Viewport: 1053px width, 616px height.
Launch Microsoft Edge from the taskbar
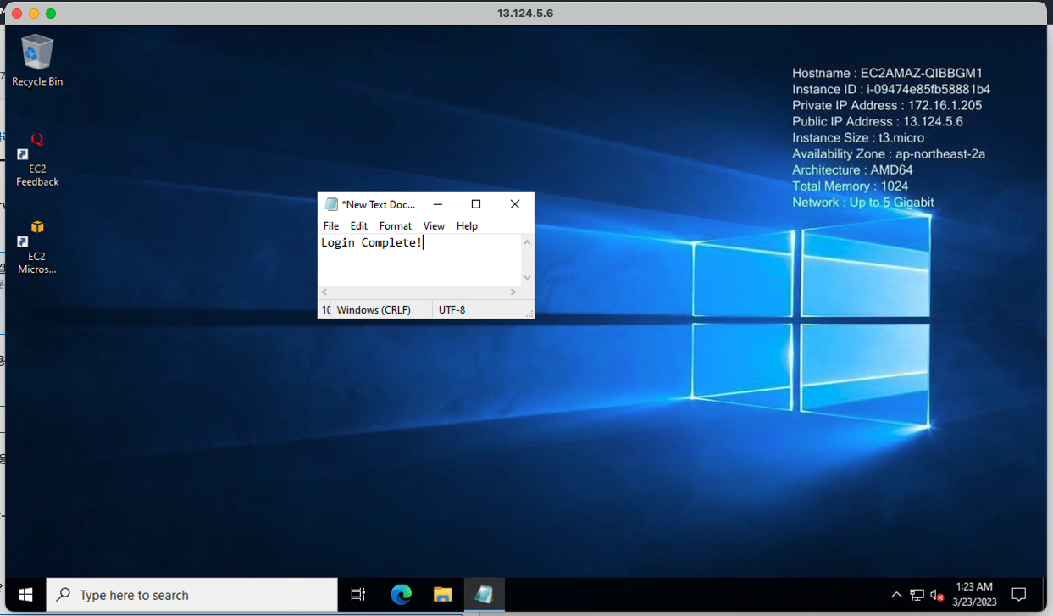[401, 595]
